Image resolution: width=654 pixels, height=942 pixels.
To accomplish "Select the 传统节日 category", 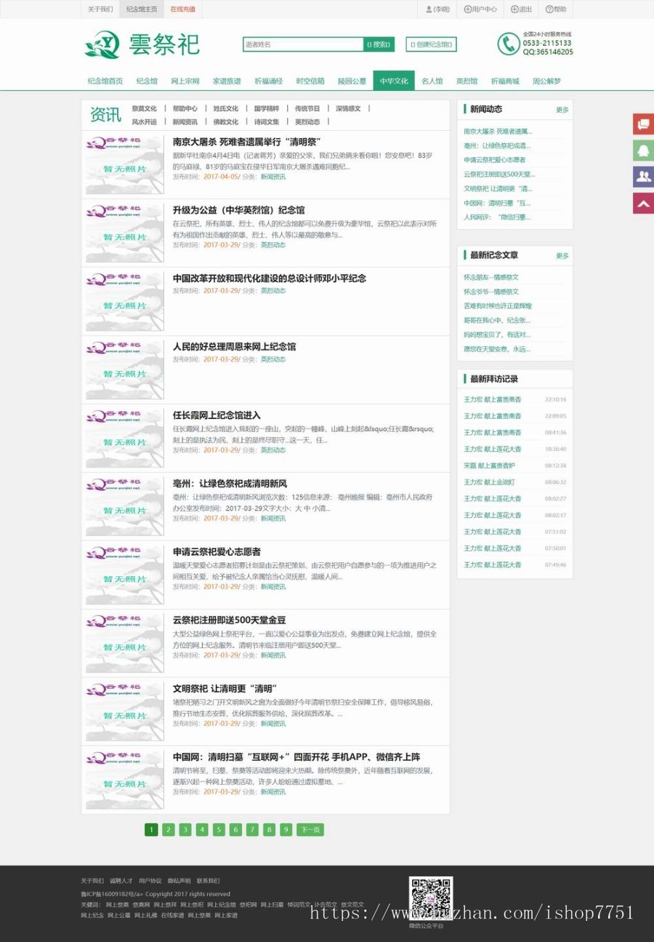I will click(x=307, y=108).
